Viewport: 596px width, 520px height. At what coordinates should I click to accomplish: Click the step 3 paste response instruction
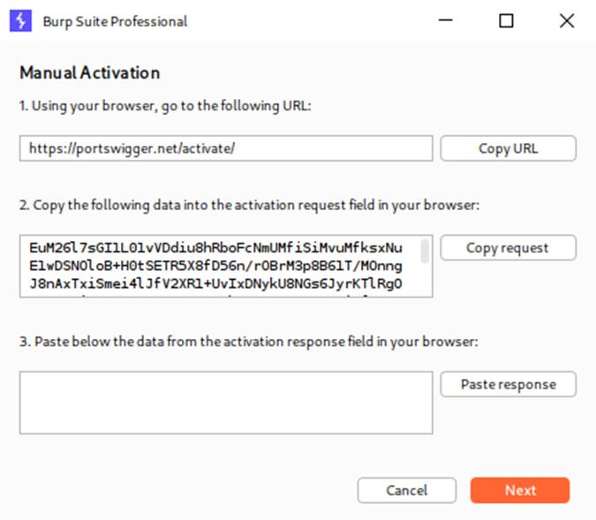click(x=249, y=342)
